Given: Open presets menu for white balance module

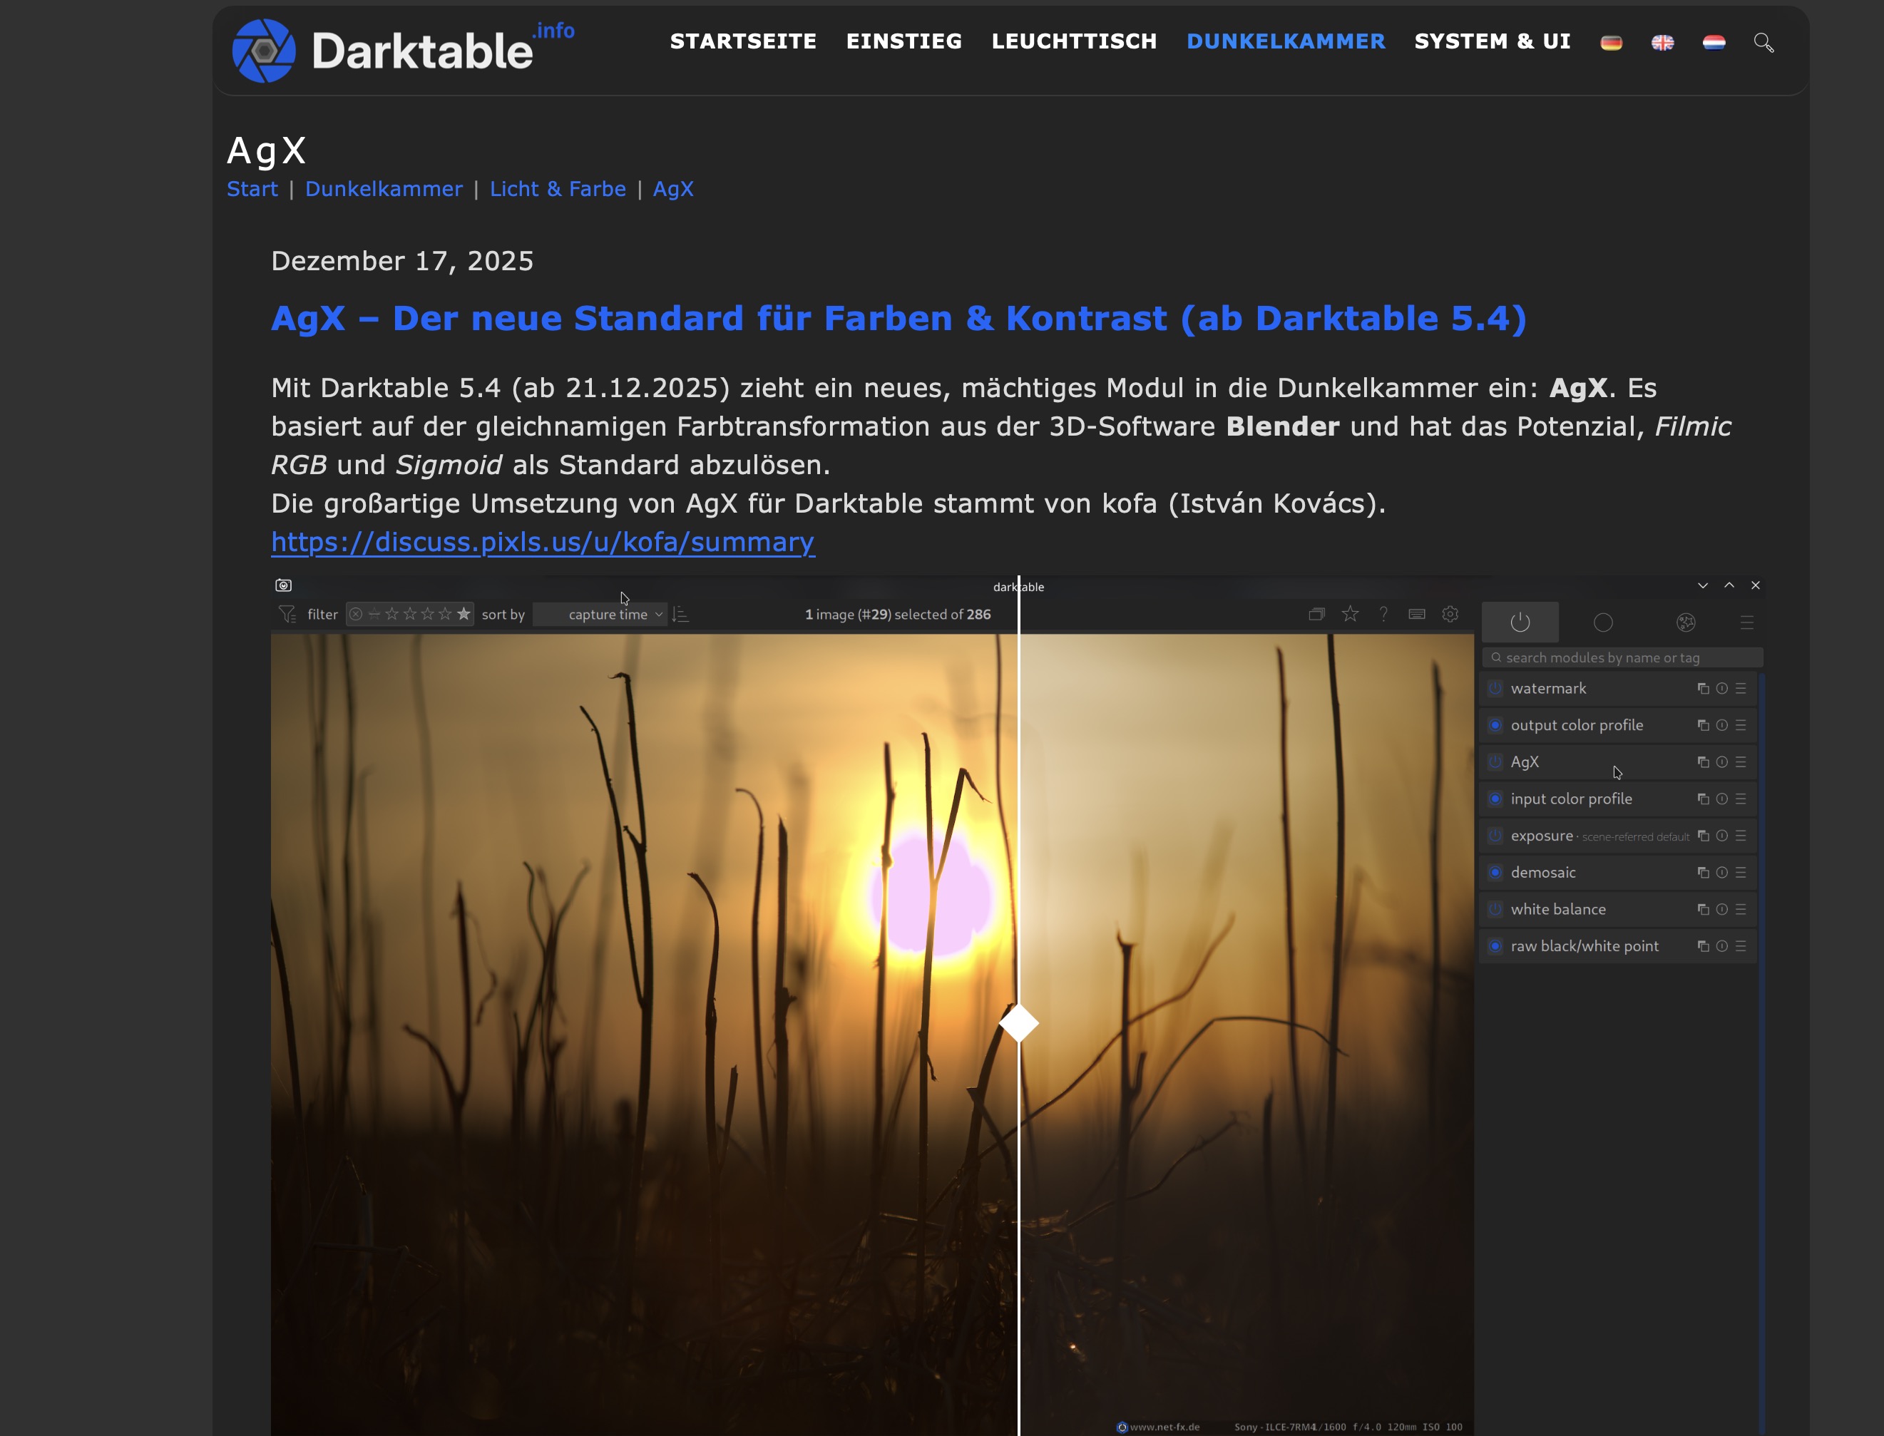Looking at the screenshot, I should pos(1741,908).
